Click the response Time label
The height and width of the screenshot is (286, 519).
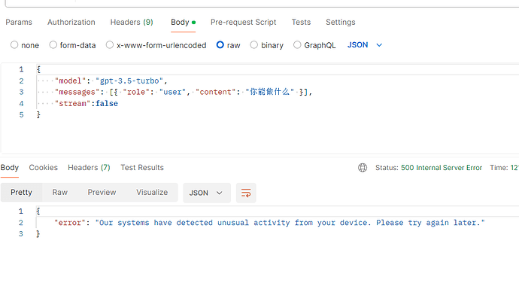pos(498,168)
